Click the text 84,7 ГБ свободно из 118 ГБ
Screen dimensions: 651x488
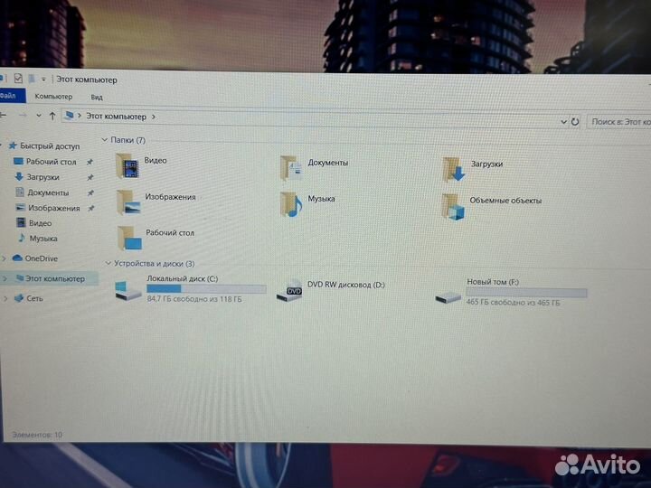tap(194, 299)
